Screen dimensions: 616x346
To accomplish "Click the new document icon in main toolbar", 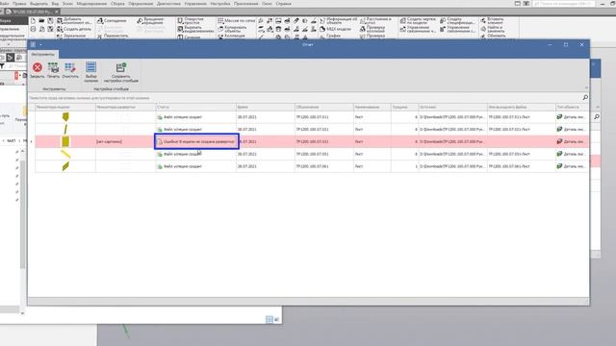I will pos(33,21).
